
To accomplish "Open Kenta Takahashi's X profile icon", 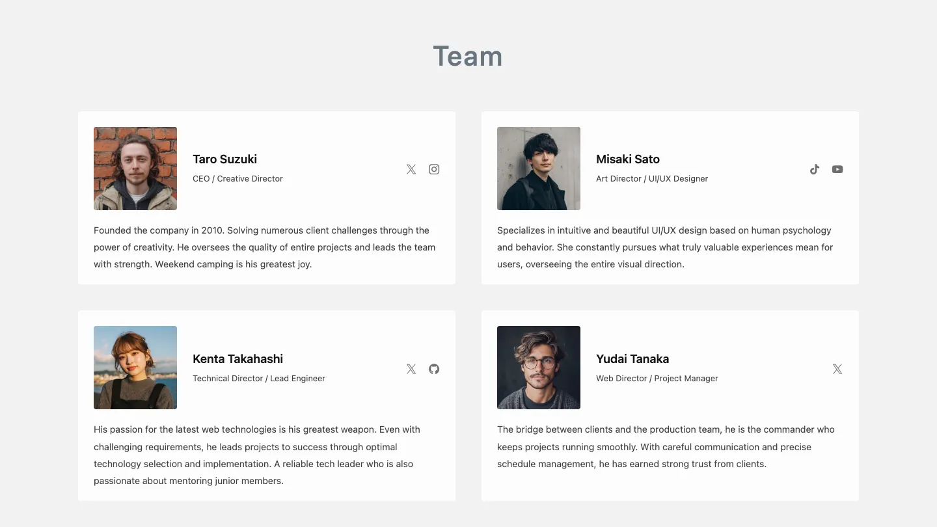I will point(411,369).
